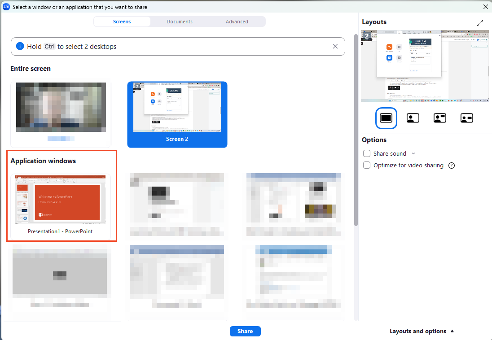Switch to the Screens tab
This screenshot has width=492, height=340.
122,22
